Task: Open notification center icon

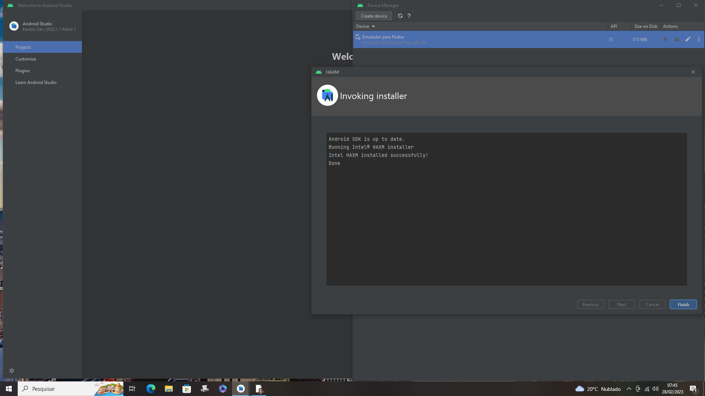Action: [693, 389]
